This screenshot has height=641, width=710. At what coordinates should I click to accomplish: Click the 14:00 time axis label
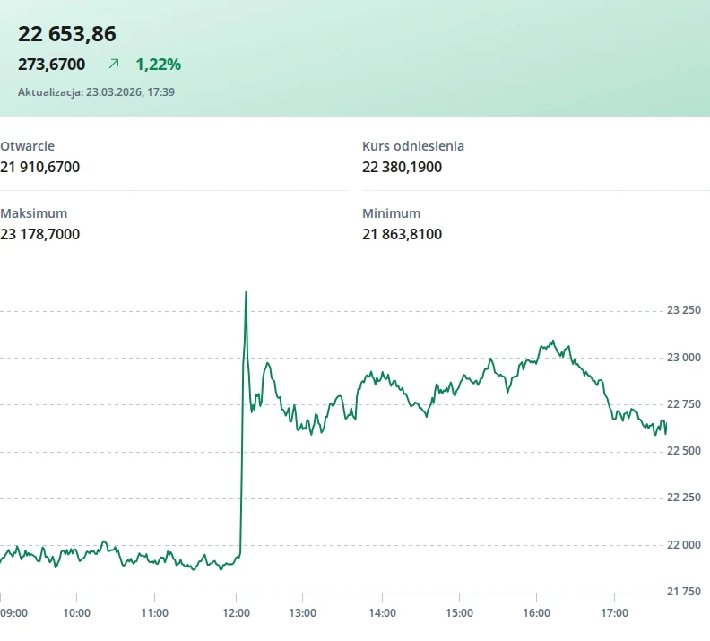point(382,613)
